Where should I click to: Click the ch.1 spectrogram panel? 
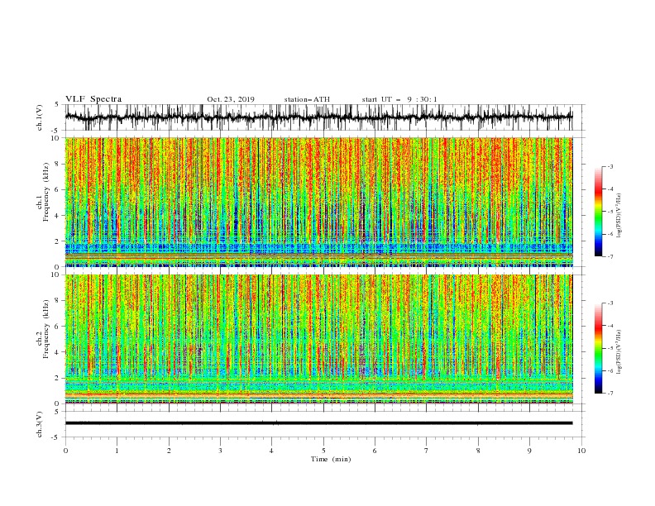click(x=318, y=202)
